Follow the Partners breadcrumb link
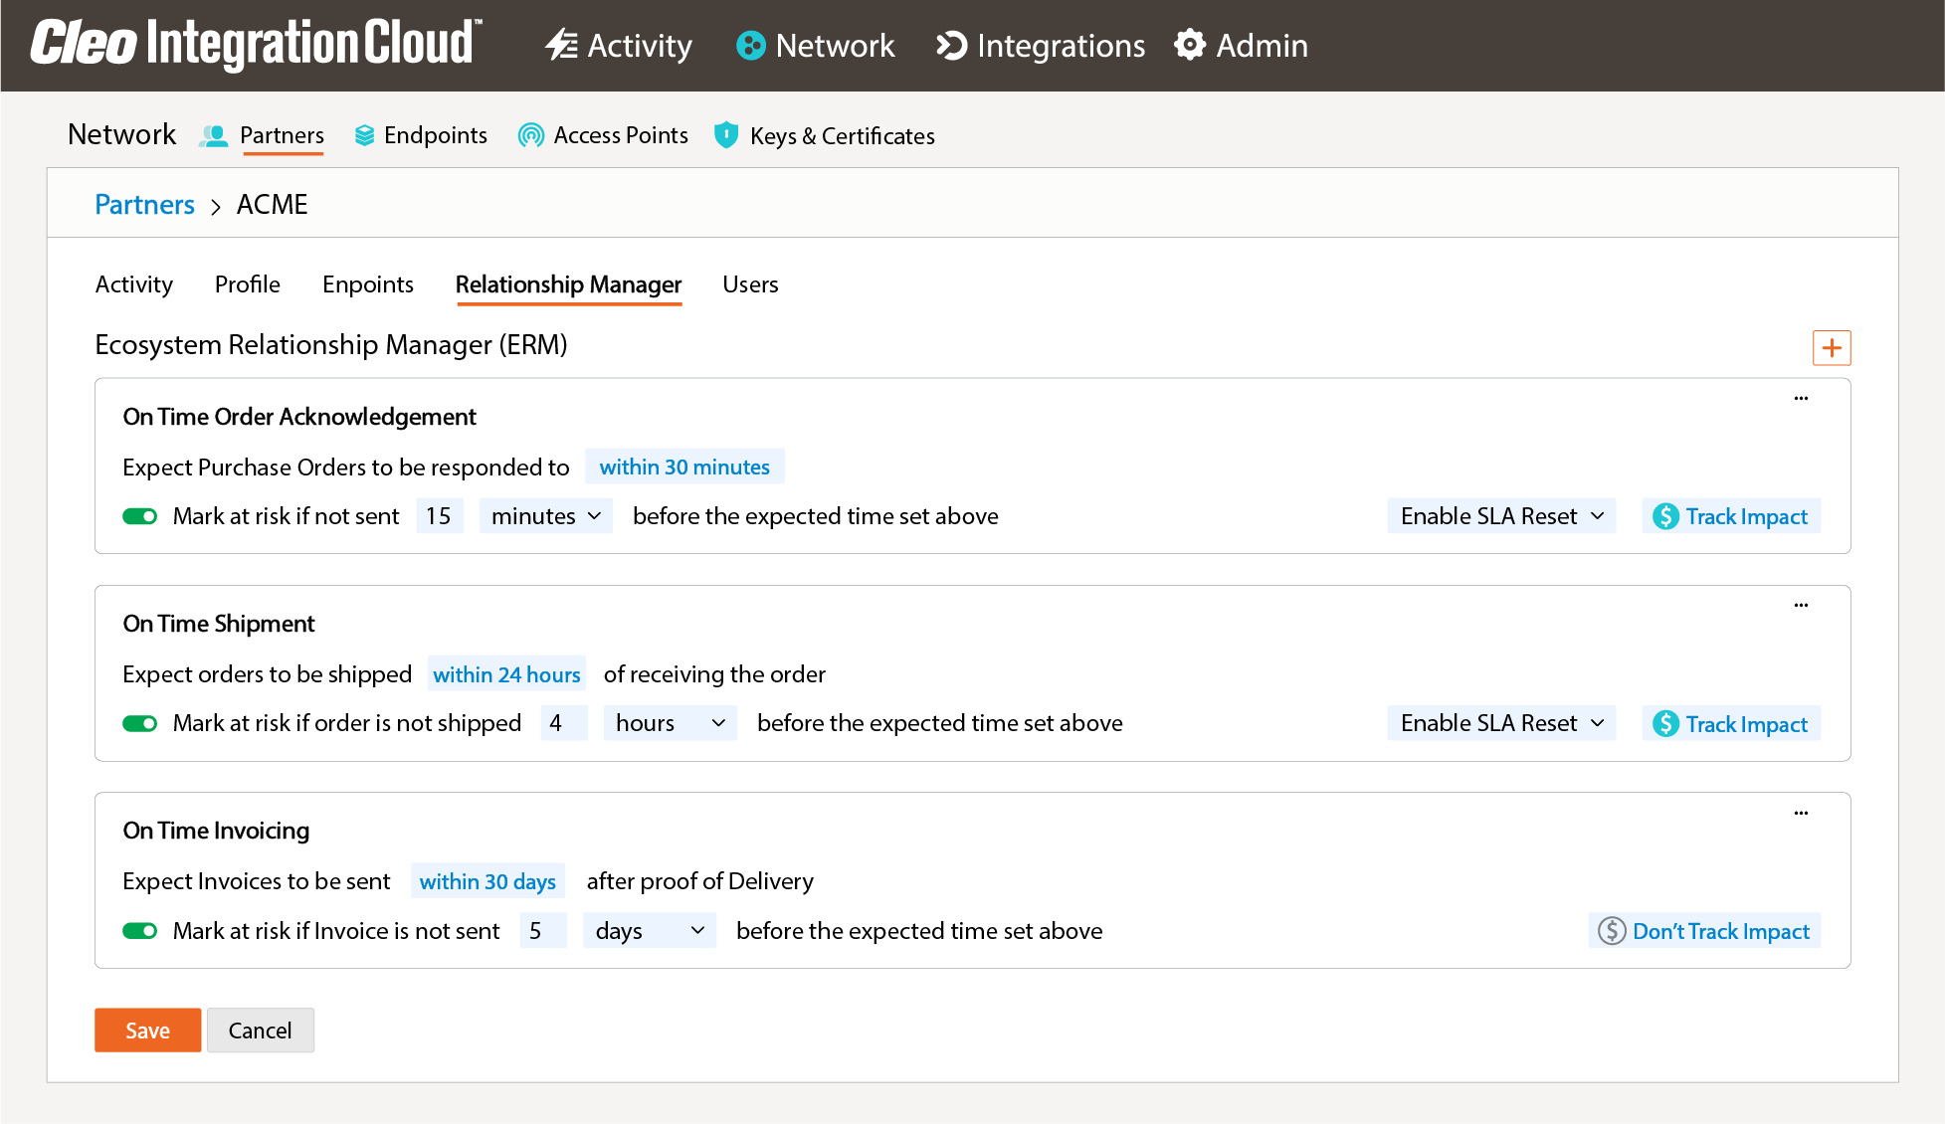 click(x=144, y=204)
